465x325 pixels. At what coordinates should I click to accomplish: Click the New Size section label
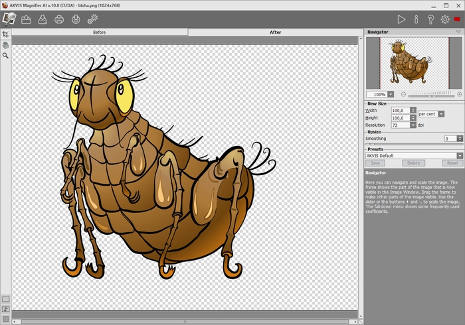click(x=377, y=103)
